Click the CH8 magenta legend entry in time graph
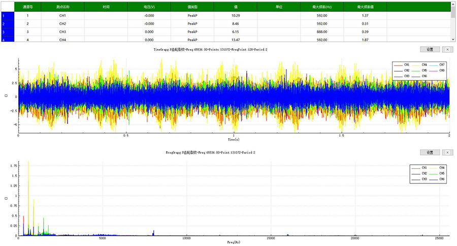The height and width of the screenshot is (246, 457). coord(438,71)
